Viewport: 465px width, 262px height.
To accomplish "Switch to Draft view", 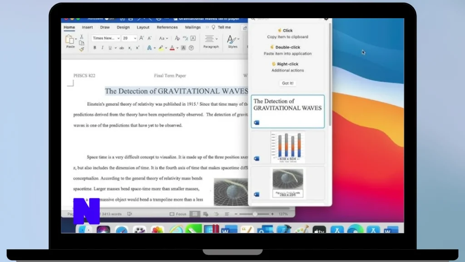I will click(227, 214).
